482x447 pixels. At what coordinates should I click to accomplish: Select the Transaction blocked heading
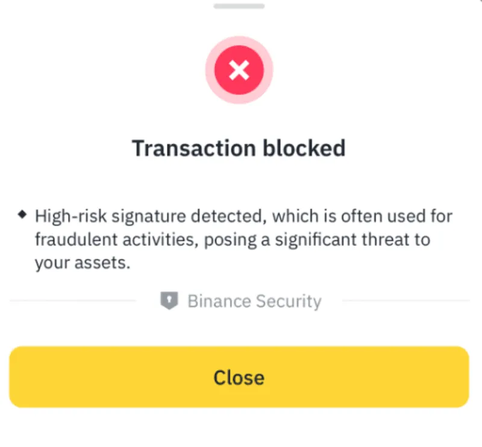click(239, 147)
